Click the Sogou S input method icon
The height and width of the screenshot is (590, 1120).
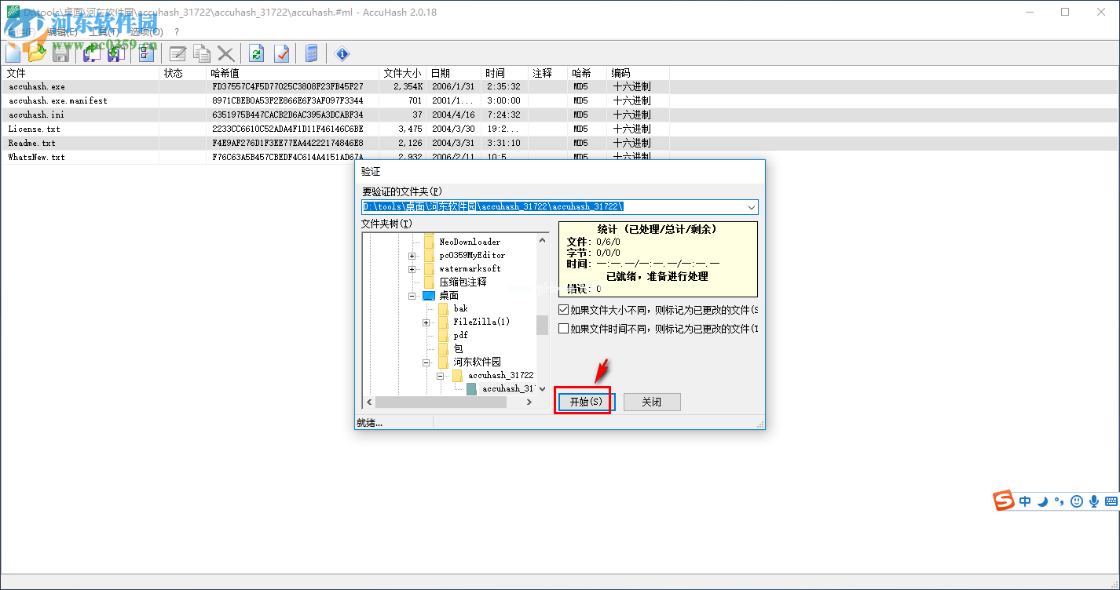click(1004, 501)
